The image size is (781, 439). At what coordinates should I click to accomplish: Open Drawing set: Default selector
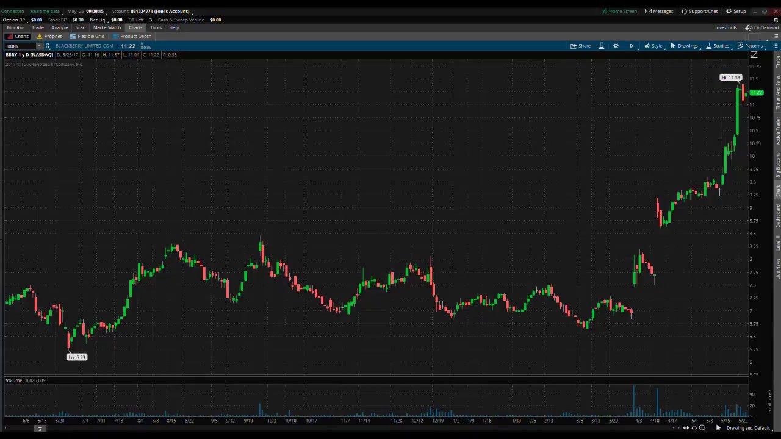coord(749,428)
